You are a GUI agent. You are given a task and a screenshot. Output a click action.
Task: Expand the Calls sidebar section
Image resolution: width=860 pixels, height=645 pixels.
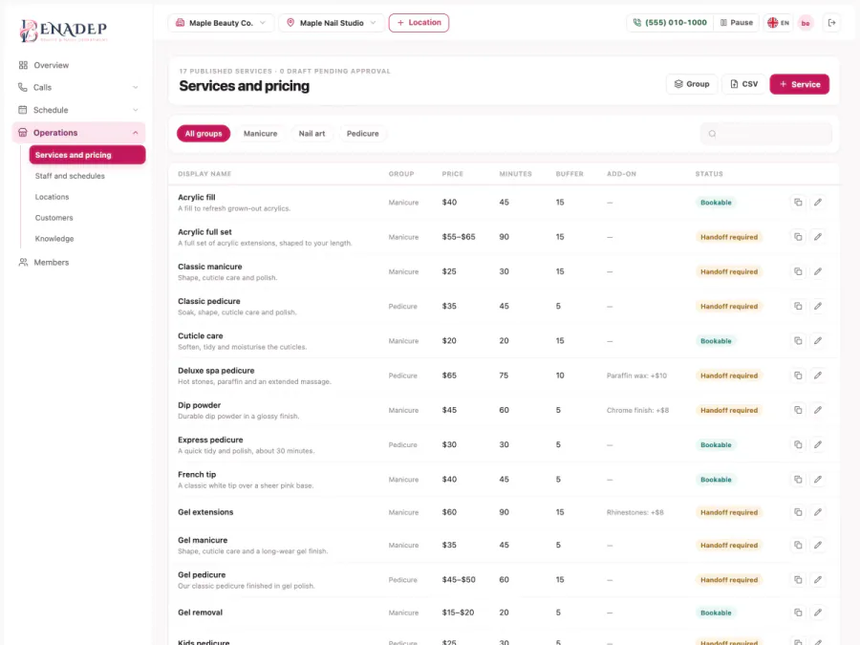pos(78,87)
